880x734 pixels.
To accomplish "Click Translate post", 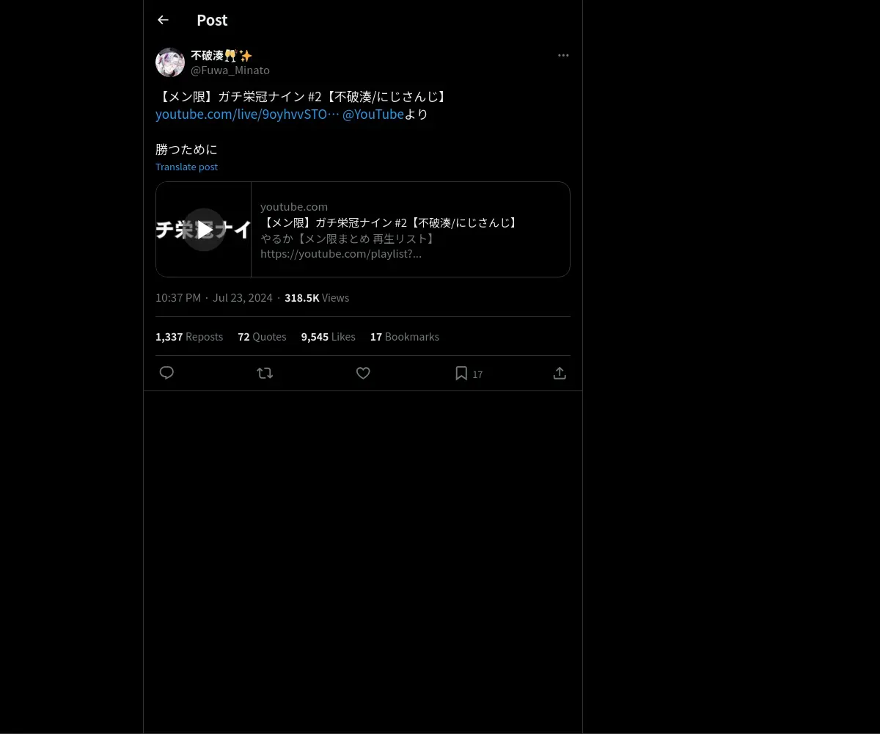I will point(186,167).
